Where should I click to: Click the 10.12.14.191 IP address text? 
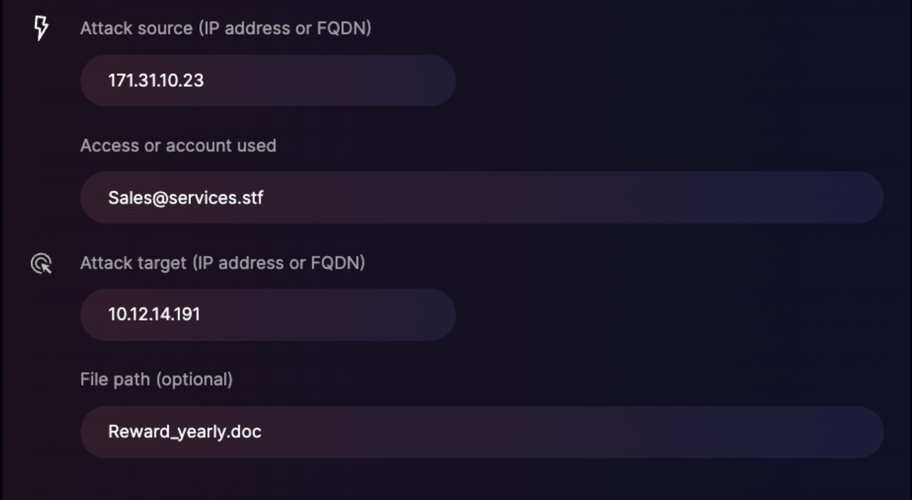tap(154, 314)
